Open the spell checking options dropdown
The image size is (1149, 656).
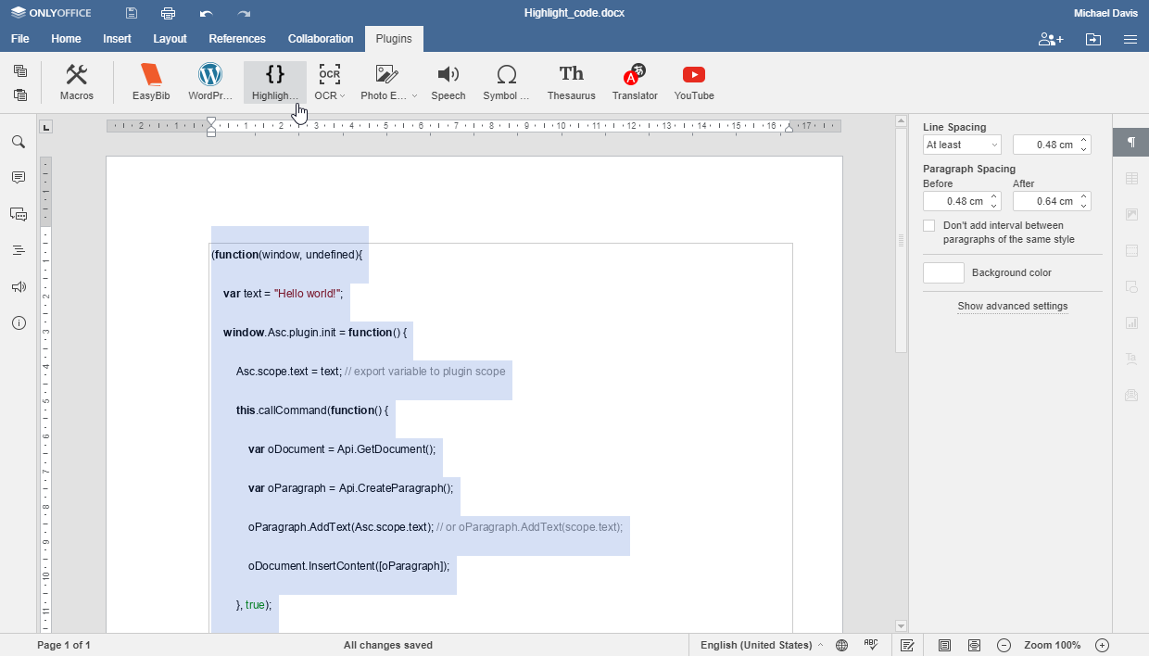pos(871,645)
